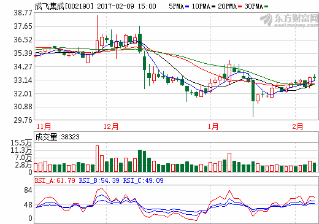The width and height of the screenshot is (319, 224).
Task: Click the 1月 date axis label
Action: (213, 126)
